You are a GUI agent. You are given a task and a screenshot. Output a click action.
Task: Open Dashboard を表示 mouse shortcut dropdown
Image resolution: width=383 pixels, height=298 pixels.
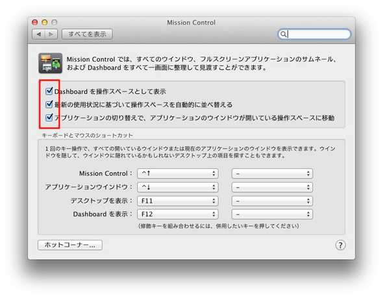[x=272, y=214]
